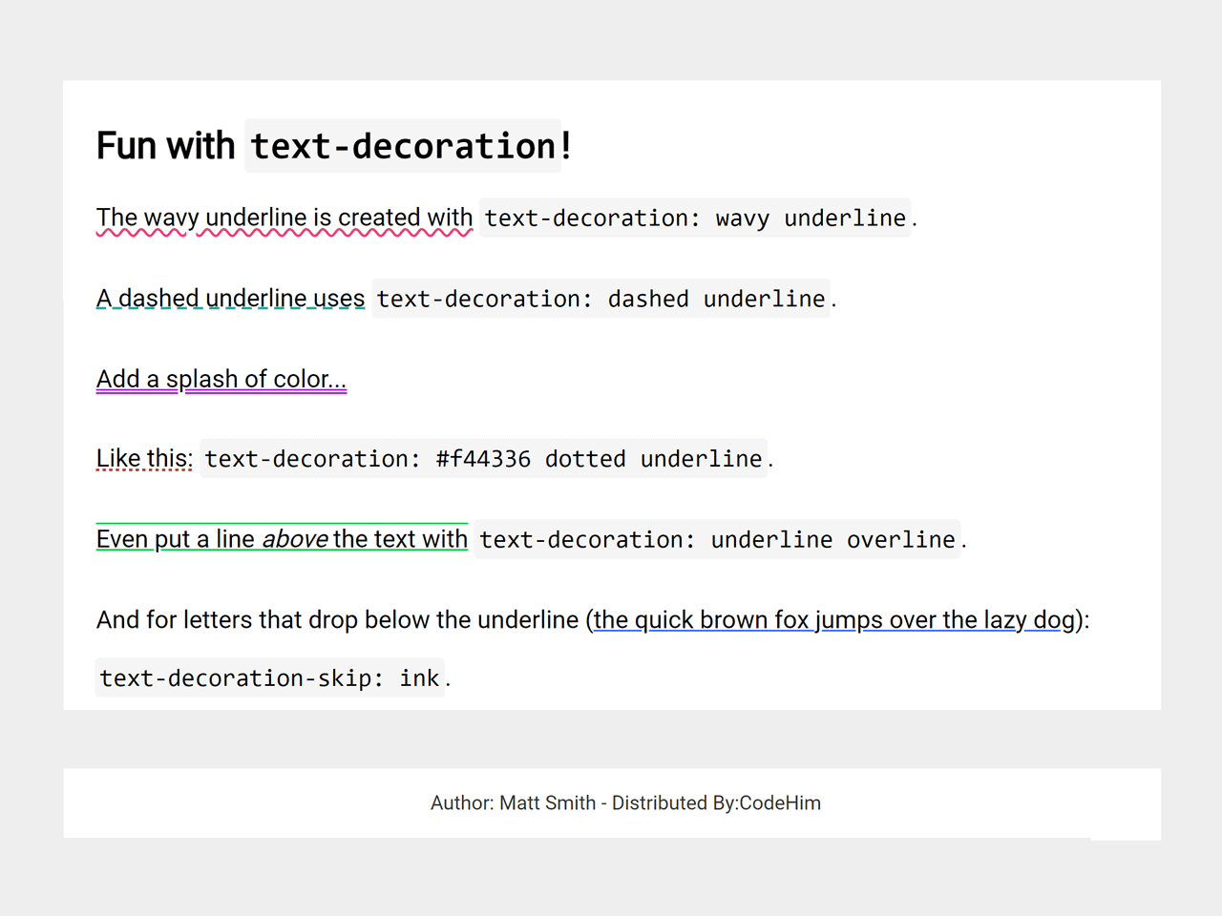Click the 'text-decoration: dashed underline' code snippet
Viewport: 1222px width, 916px height.
(600, 298)
